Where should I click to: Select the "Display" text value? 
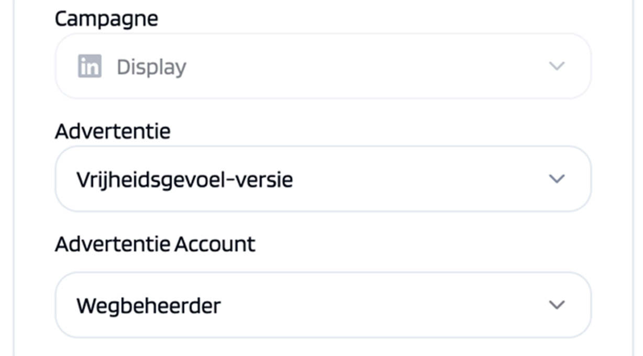(151, 67)
